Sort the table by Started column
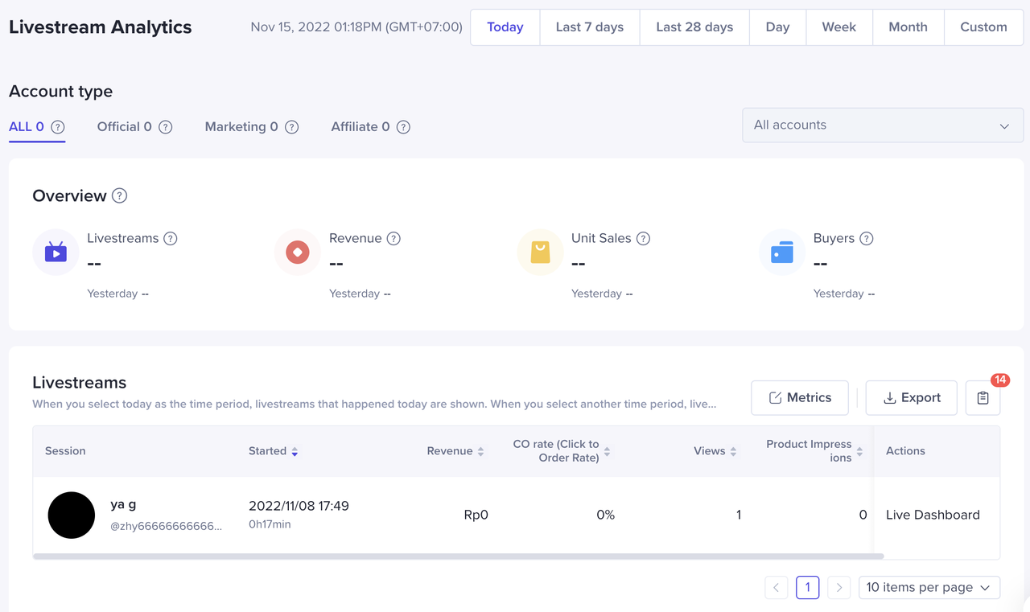The height and width of the screenshot is (612, 1030). 295,451
